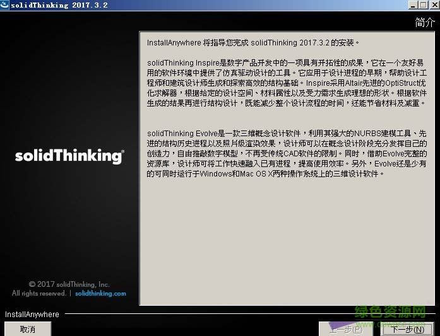The width and height of the screenshot is (440, 336).
Task: Click the 上一步(P) previous button
Action: 346,329
